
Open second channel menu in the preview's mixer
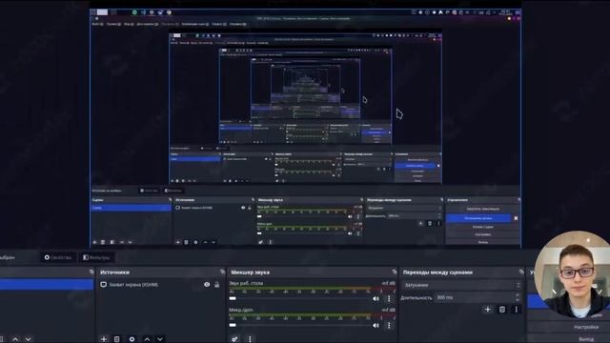pyautogui.click(x=358, y=233)
